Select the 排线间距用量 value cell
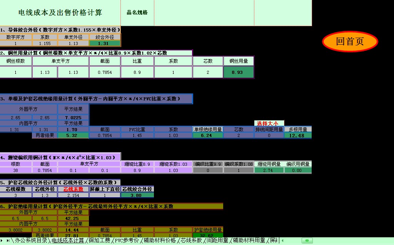This screenshot has height=245, width=394. [269, 135]
